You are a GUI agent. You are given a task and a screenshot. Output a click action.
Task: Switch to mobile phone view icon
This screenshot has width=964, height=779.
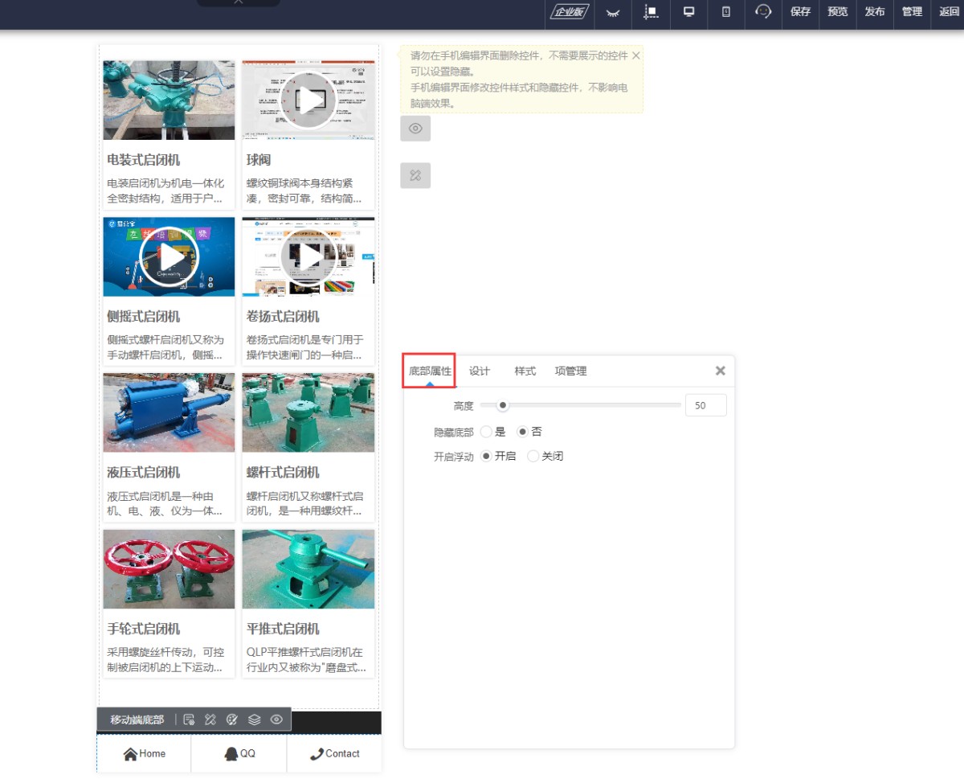click(725, 11)
